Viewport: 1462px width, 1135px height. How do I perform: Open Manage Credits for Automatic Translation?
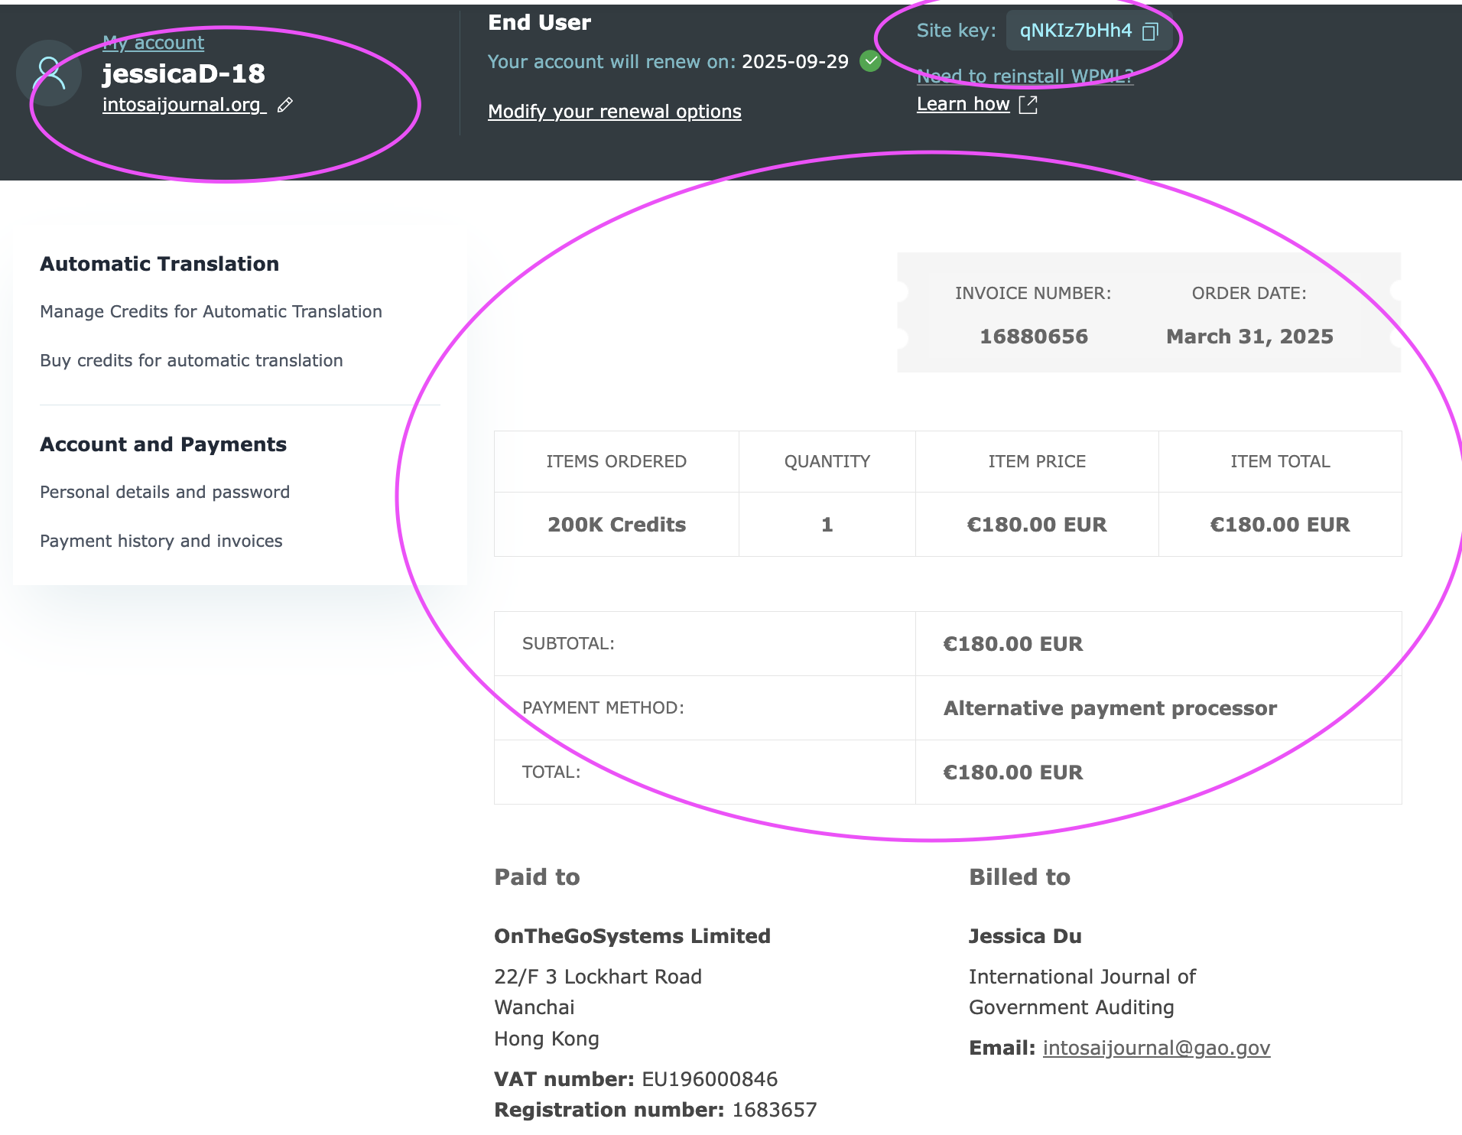tap(211, 311)
